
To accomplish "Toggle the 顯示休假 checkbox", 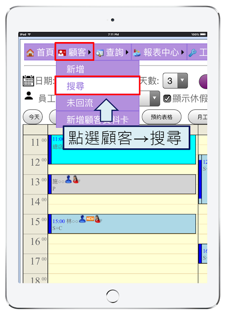I will [x=167, y=98].
